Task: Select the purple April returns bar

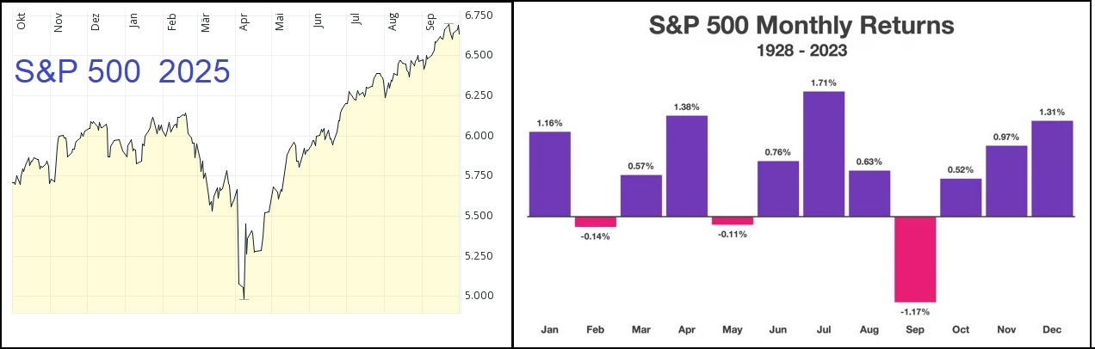Action: [x=687, y=166]
